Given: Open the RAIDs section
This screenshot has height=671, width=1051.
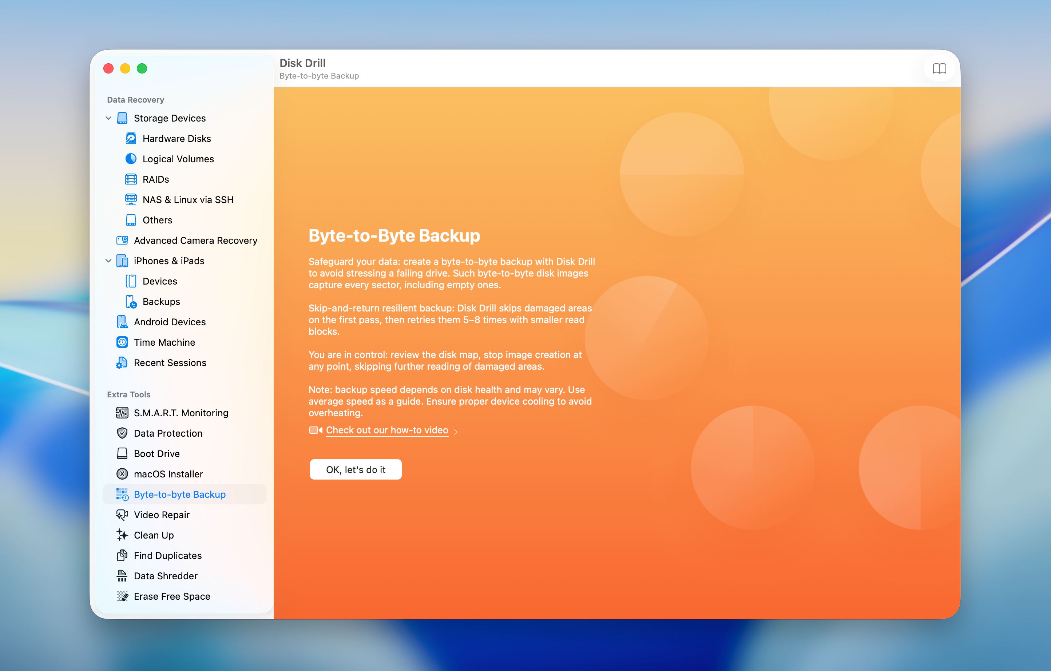Looking at the screenshot, I should pyautogui.click(x=156, y=179).
